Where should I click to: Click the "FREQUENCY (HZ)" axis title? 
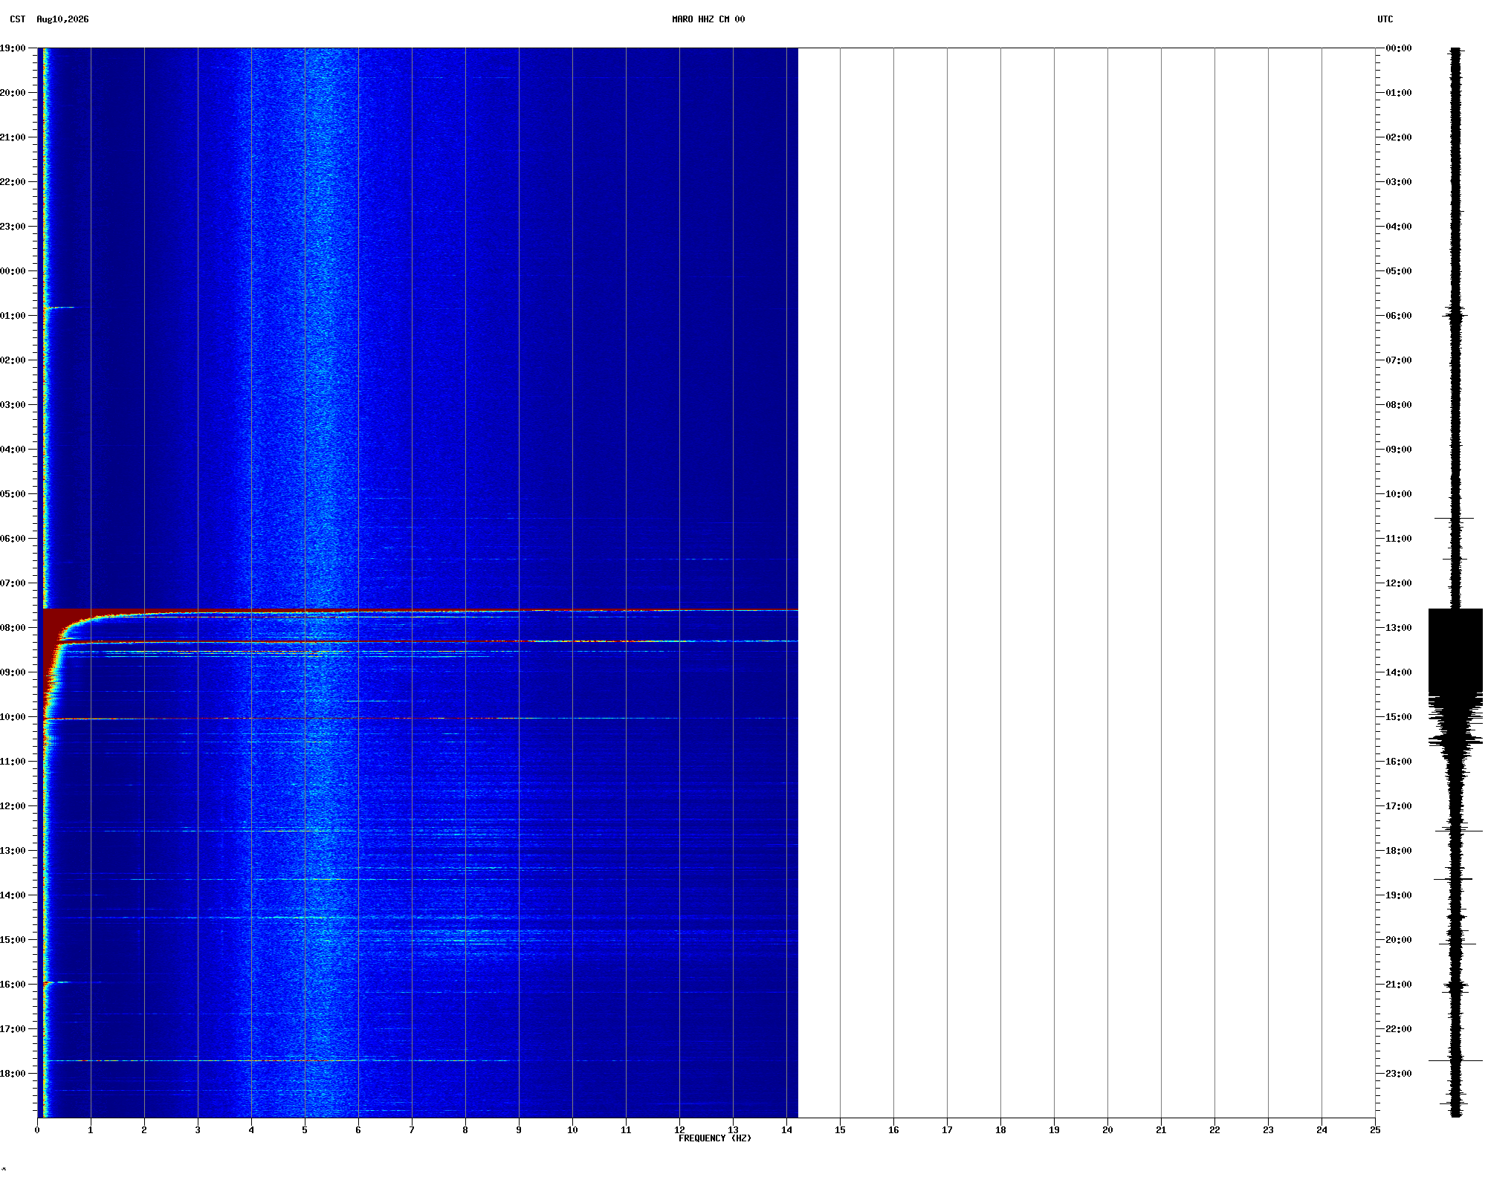[x=715, y=1138]
